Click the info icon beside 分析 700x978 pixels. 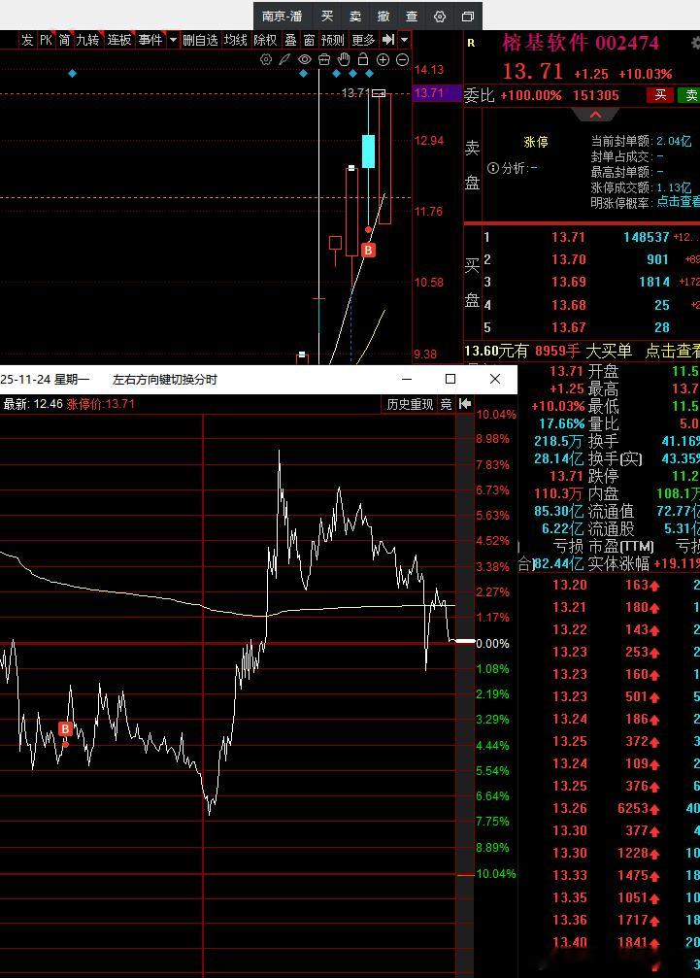tap(493, 168)
